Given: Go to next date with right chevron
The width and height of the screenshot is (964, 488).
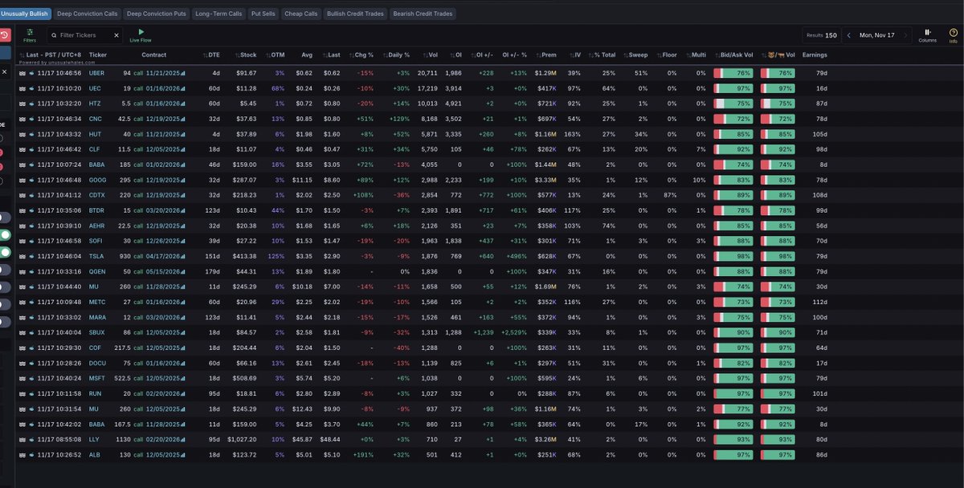Looking at the screenshot, I should tap(905, 35).
